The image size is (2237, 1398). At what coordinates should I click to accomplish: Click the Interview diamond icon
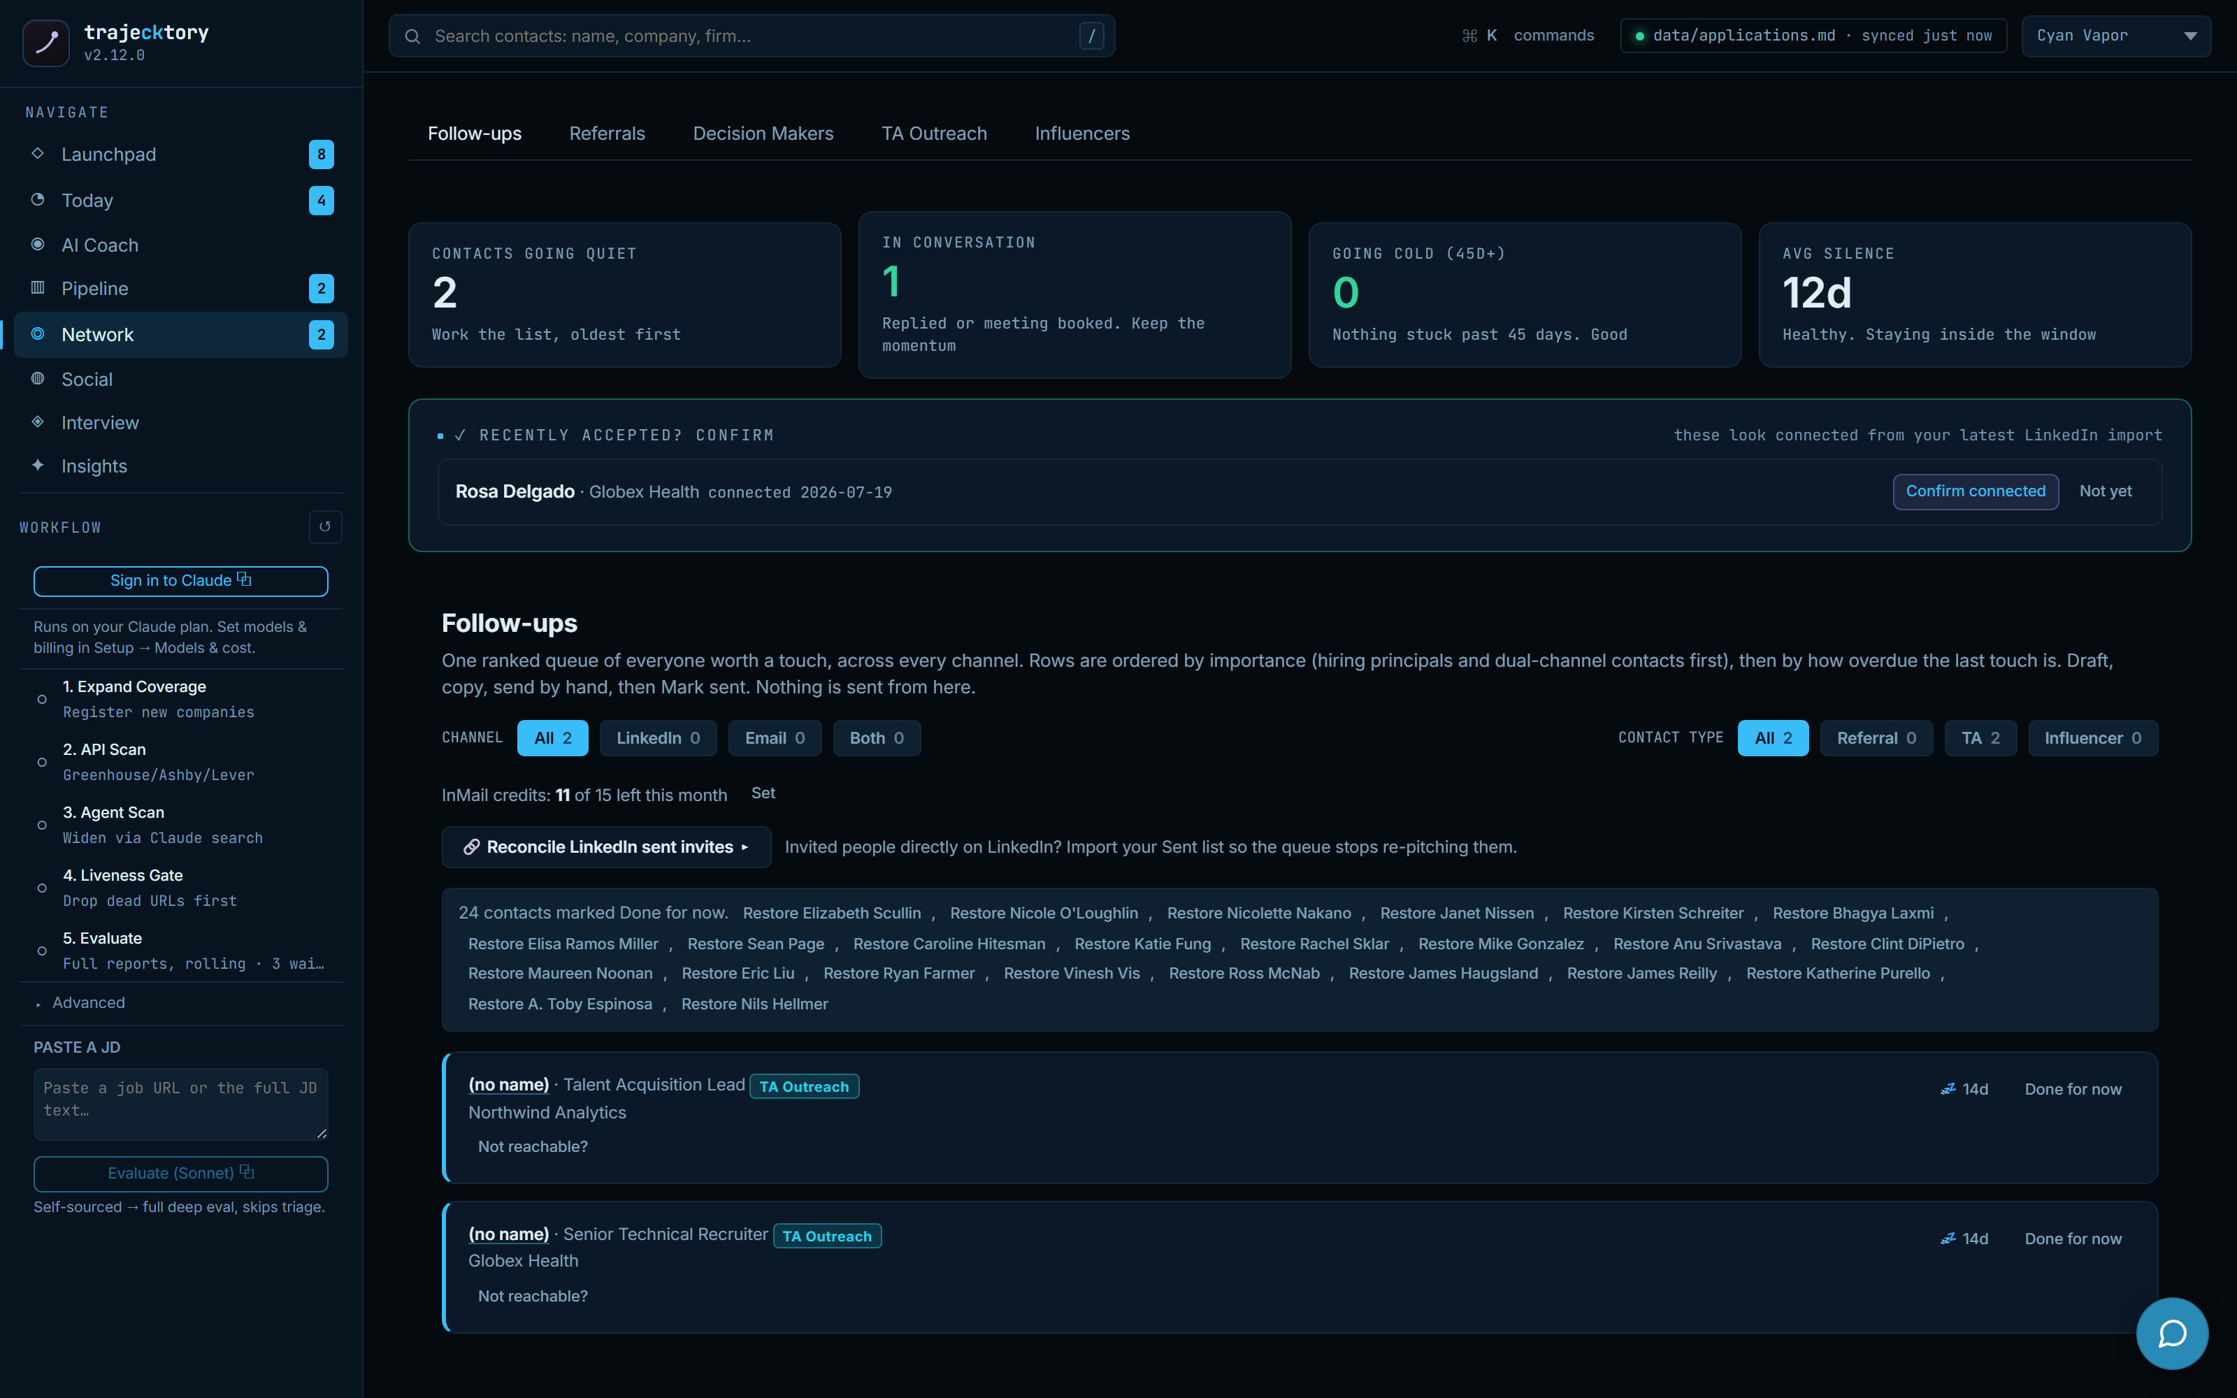pos(38,421)
